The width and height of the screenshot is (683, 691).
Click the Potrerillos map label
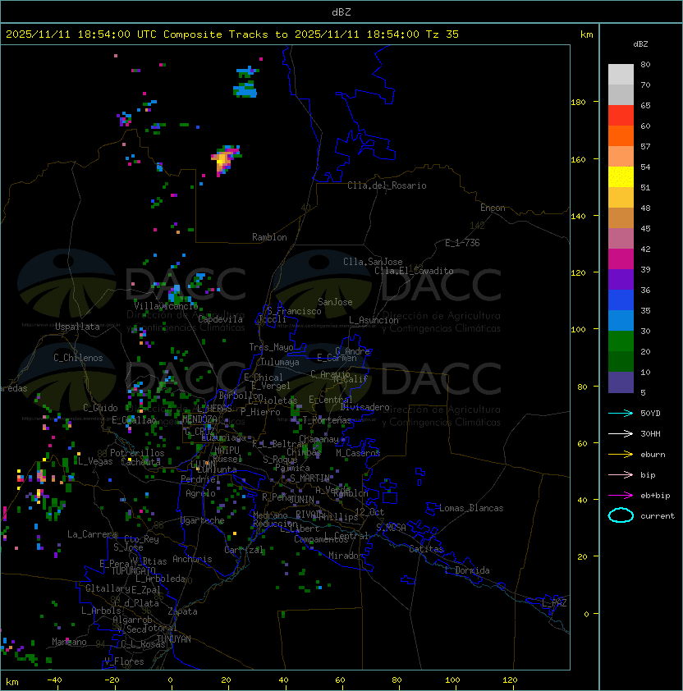(x=137, y=453)
